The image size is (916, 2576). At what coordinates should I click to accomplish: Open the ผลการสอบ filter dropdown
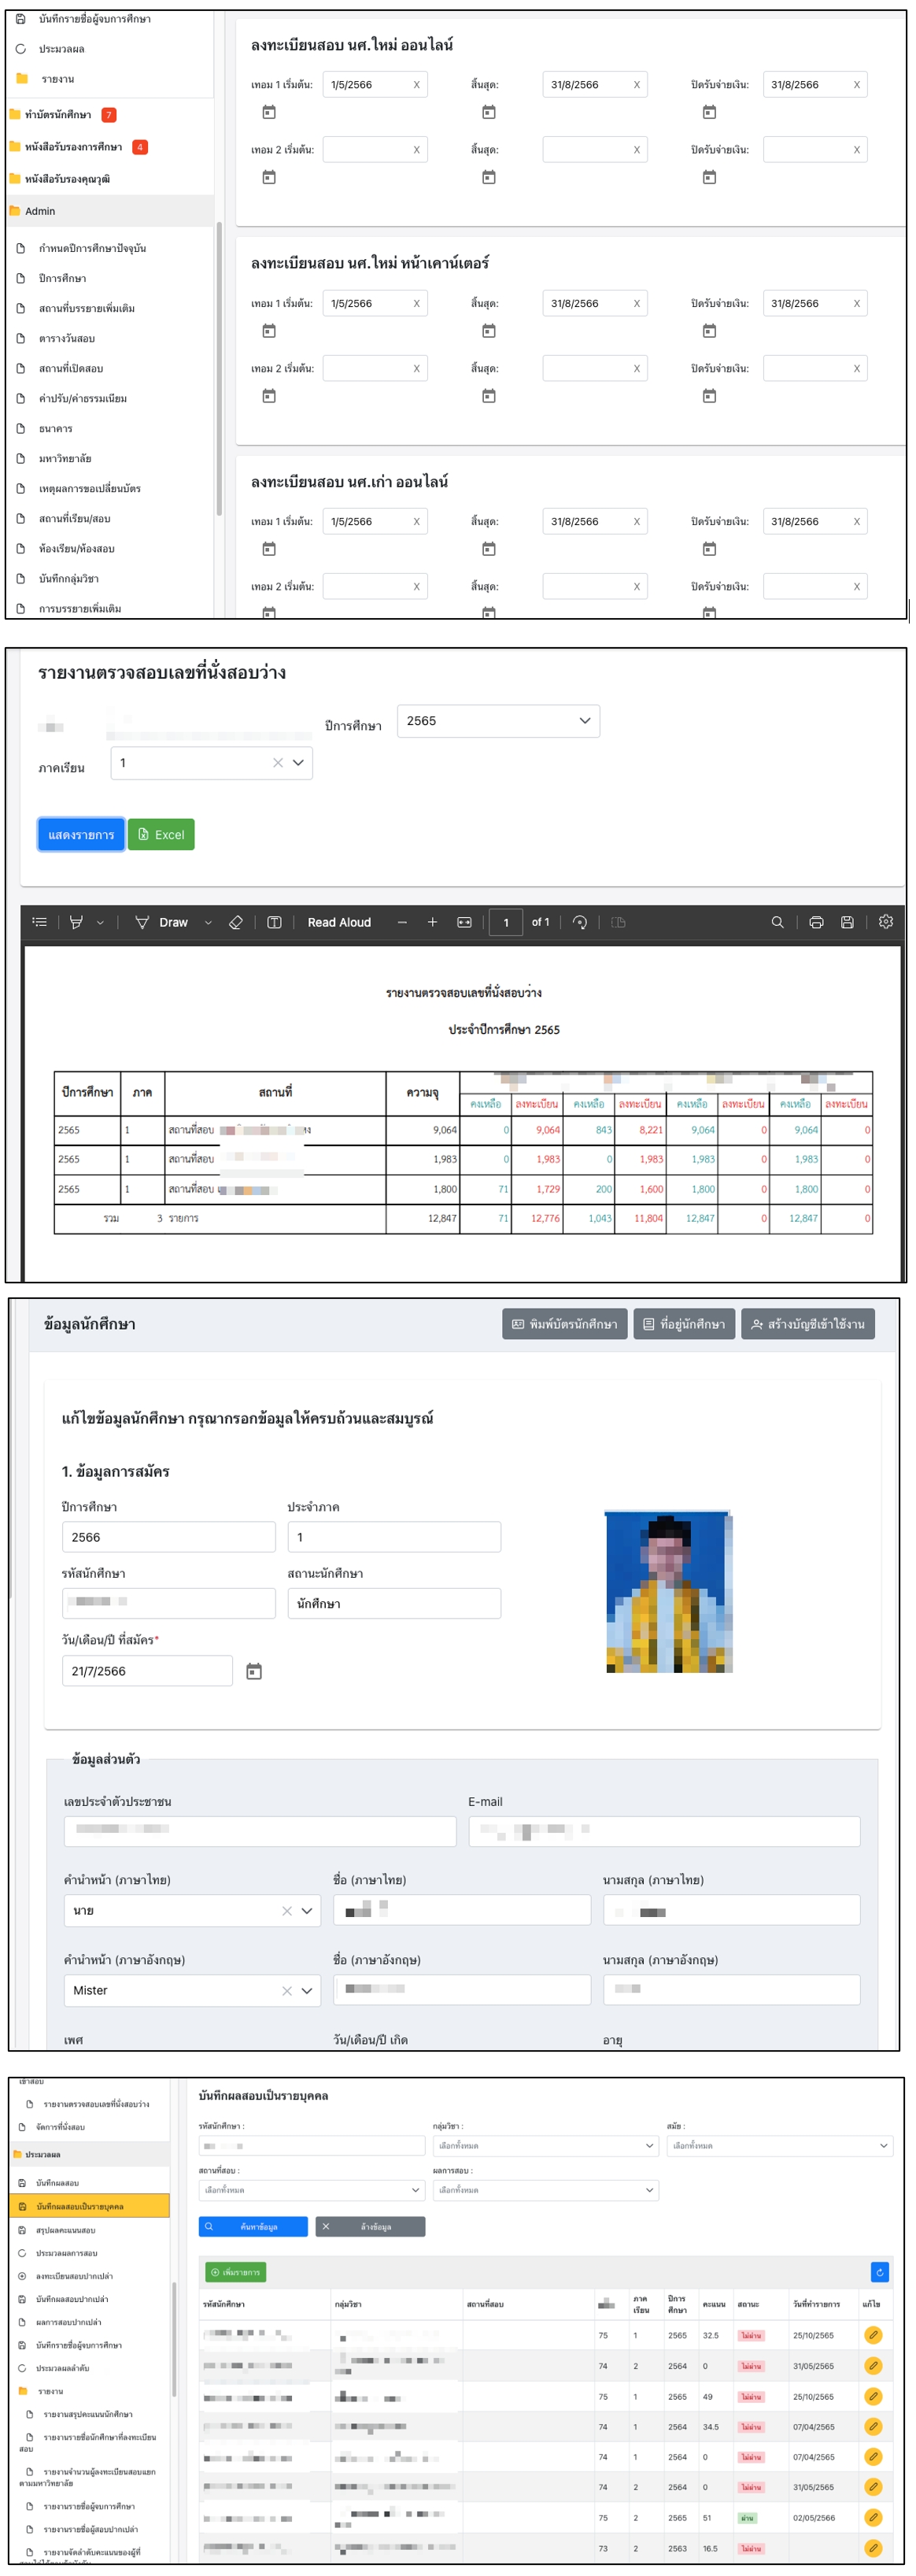click(x=545, y=2190)
